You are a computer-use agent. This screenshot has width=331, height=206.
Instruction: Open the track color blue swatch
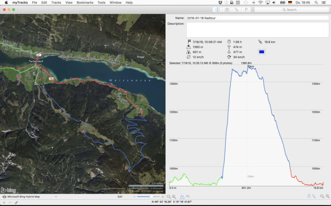261,52
